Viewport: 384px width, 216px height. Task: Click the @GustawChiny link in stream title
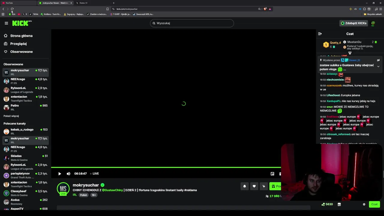click(112, 190)
